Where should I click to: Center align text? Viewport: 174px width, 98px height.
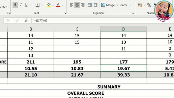click(x=77, y=5)
